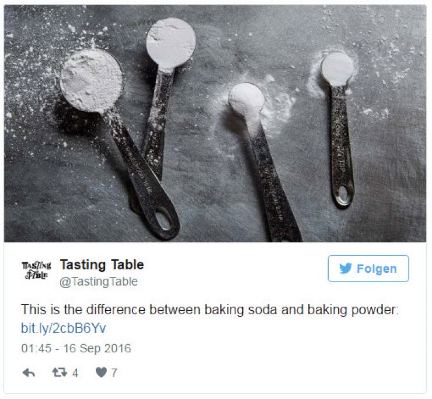
Task: Click the words "baking powder:" in tweet
Action: click(x=353, y=310)
